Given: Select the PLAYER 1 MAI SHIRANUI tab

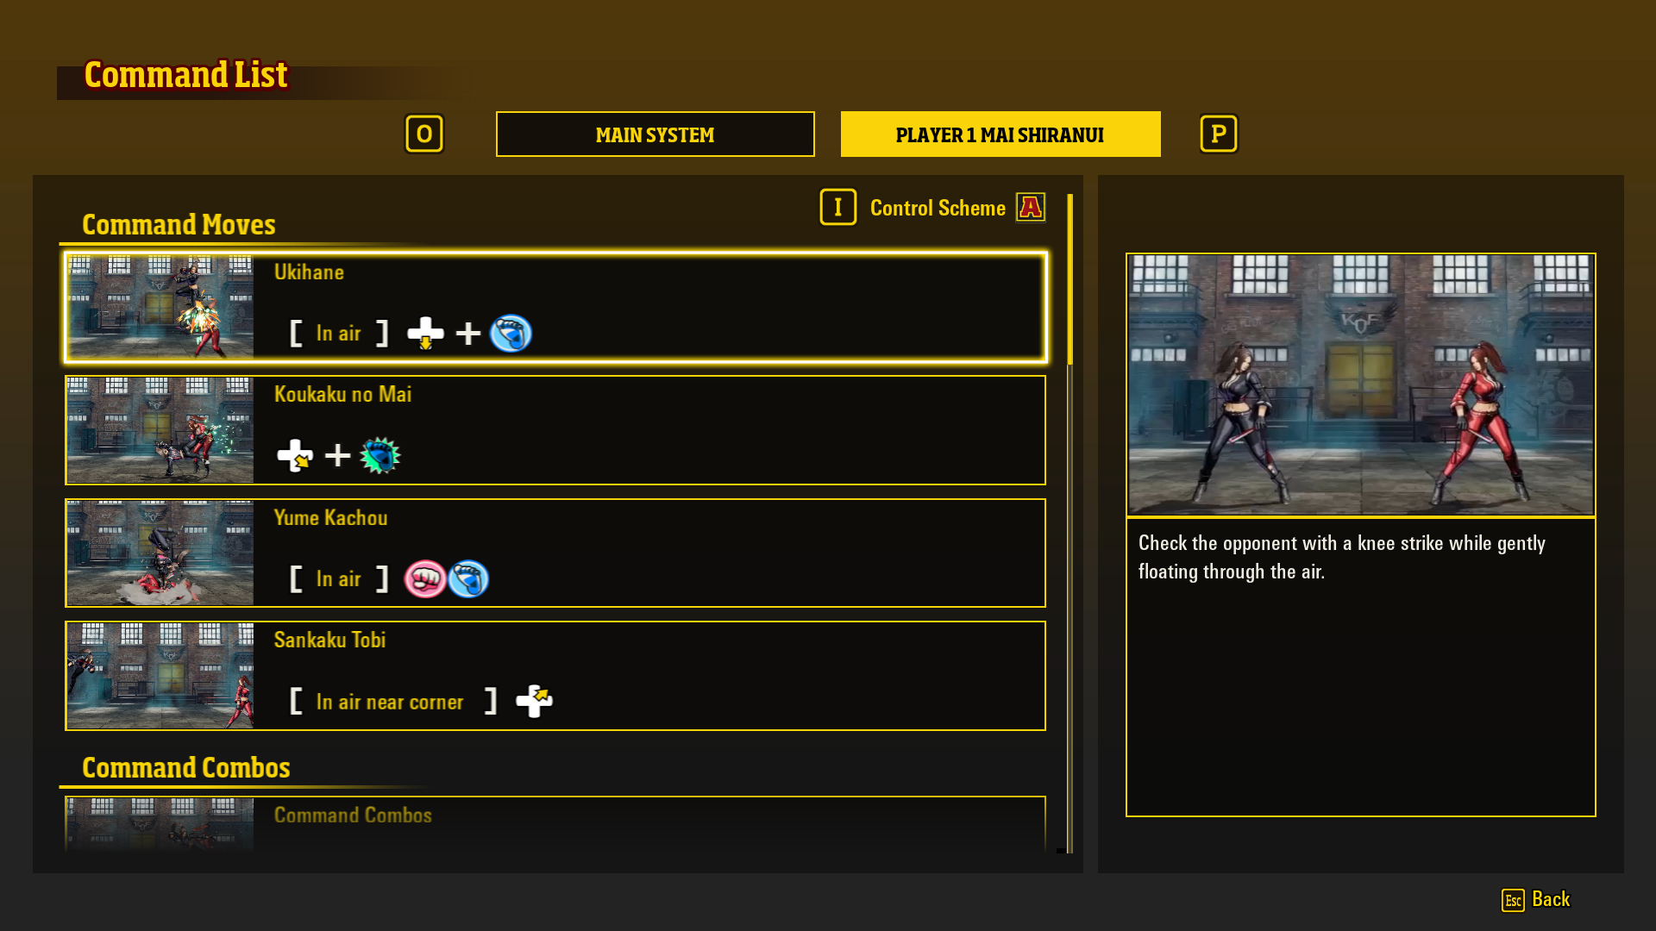Looking at the screenshot, I should (1000, 134).
